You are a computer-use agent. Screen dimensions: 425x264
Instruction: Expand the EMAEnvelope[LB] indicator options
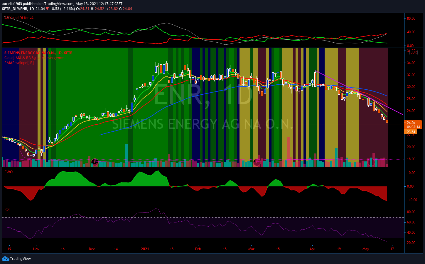(x=19, y=63)
